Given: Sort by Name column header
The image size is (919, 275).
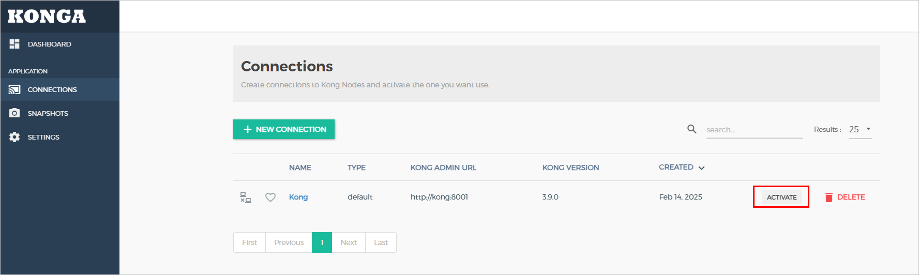Looking at the screenshot, I should coord(300,167).
